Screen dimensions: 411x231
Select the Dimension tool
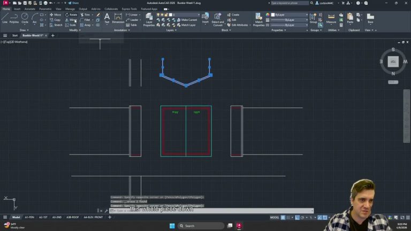click(118, 19)
